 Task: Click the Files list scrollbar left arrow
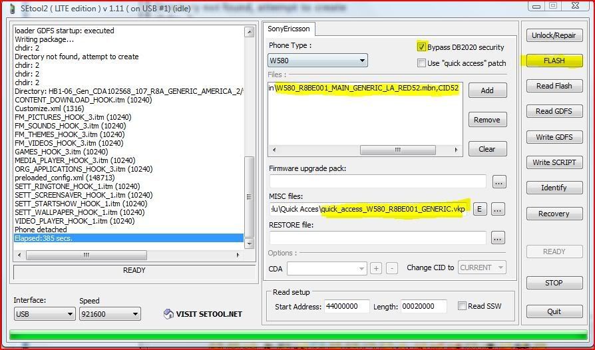pos(274,150)
